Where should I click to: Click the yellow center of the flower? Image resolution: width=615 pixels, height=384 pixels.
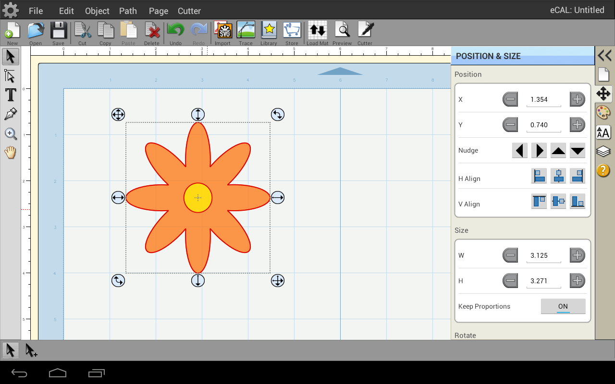pos(198,197)
